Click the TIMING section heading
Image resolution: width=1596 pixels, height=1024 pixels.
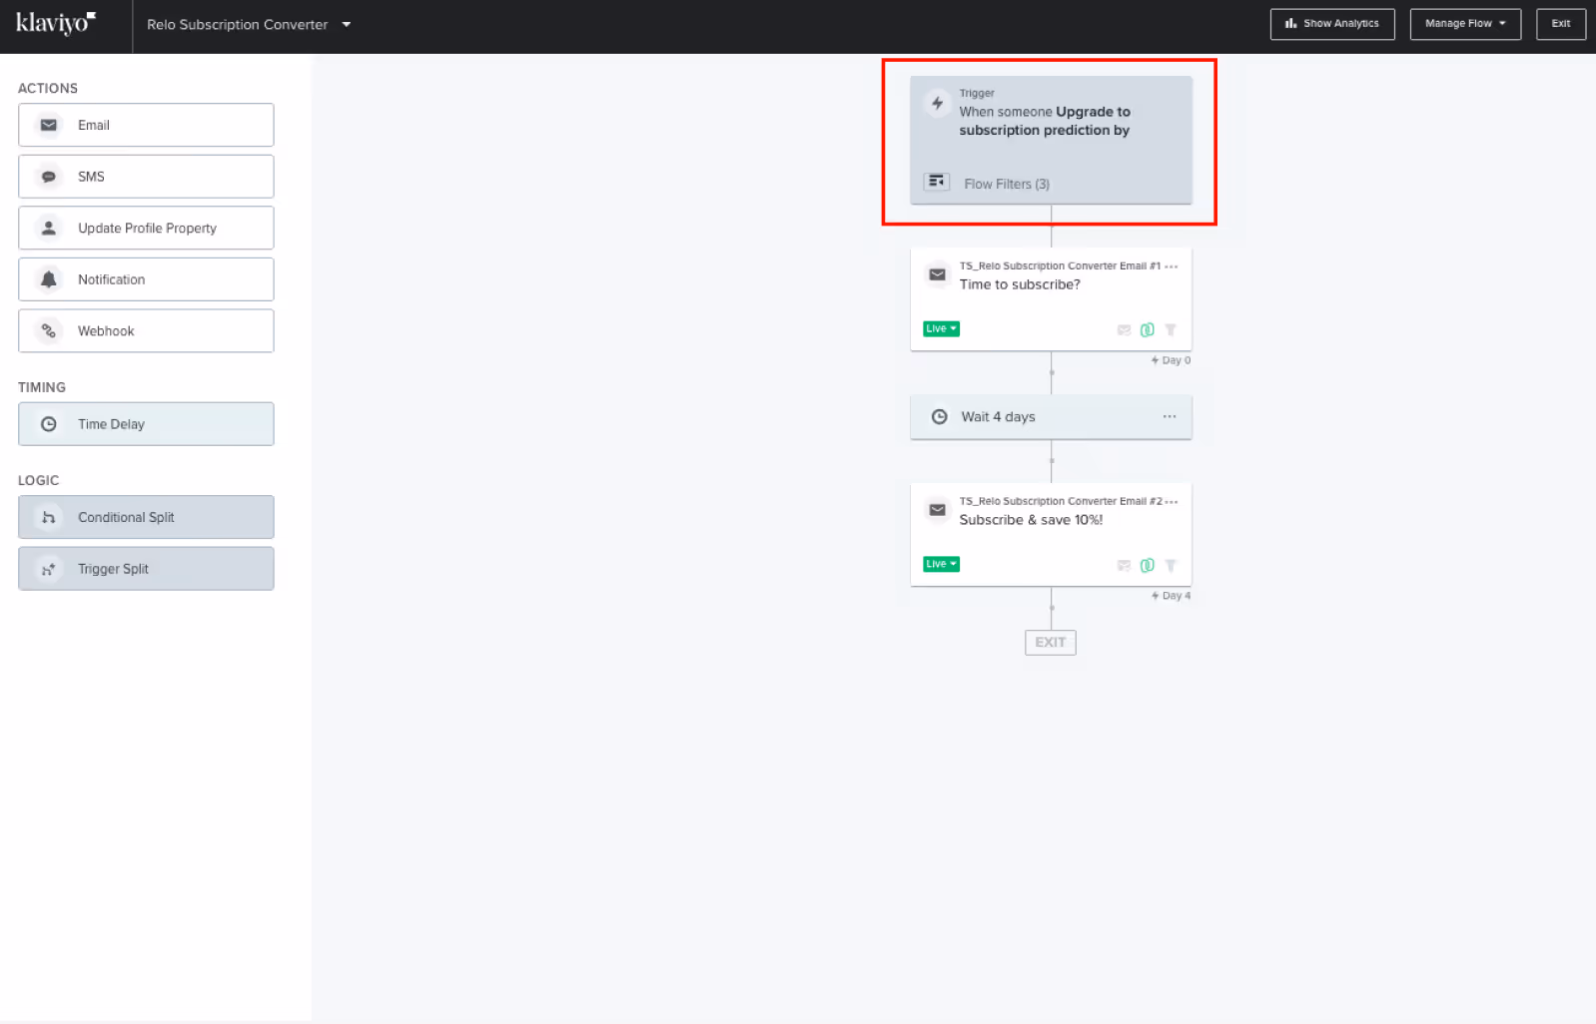[x=42, y=387]
